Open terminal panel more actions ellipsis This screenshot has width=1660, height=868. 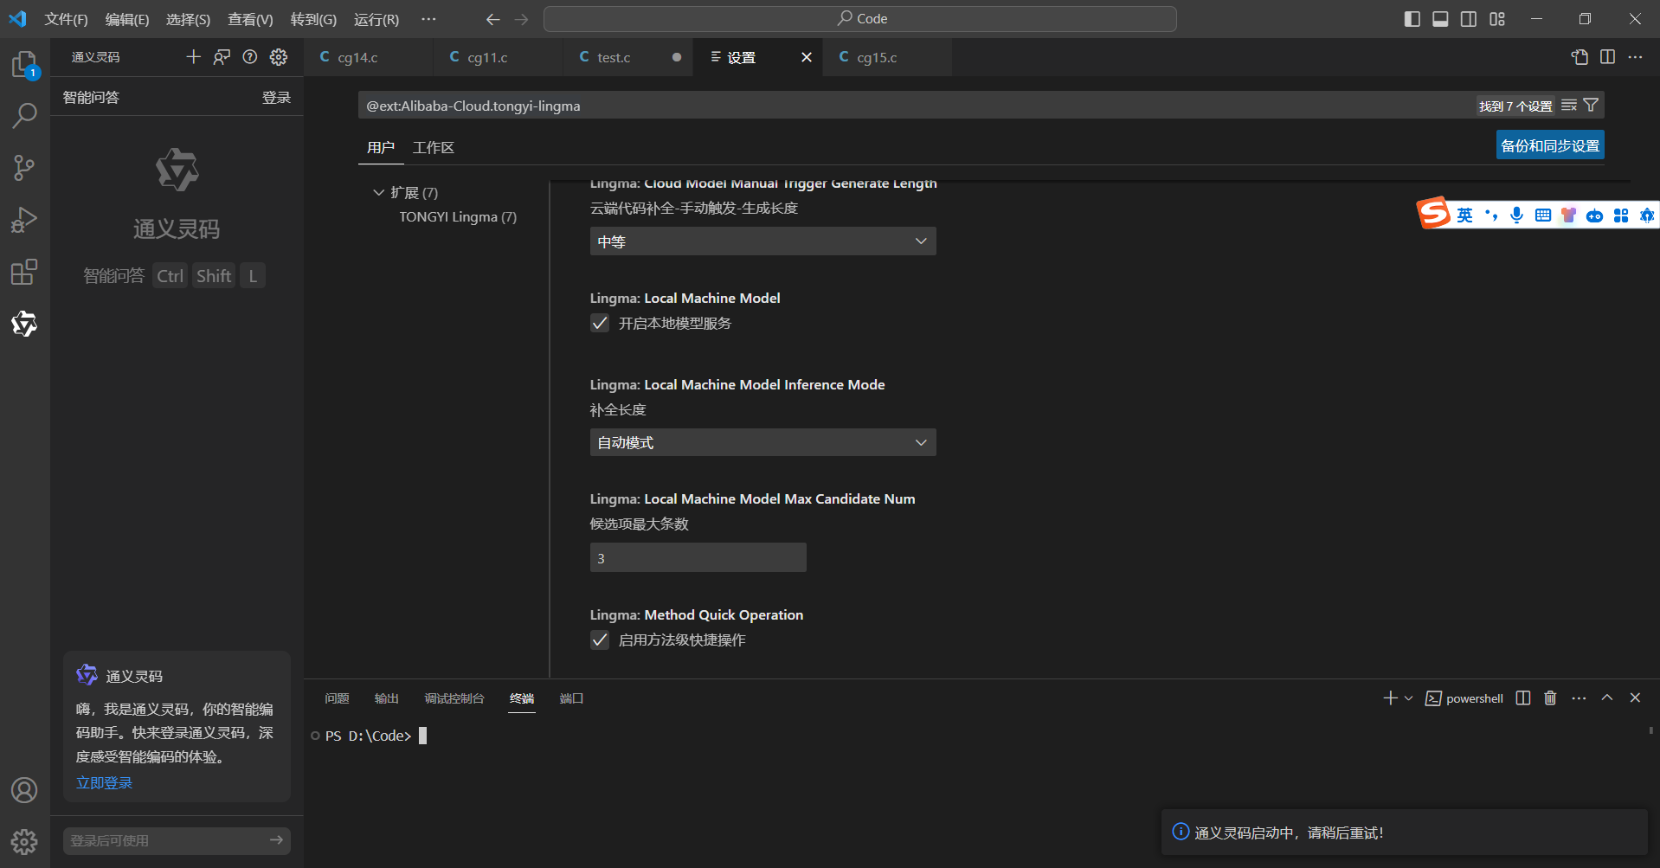(x=1579, y=698)
